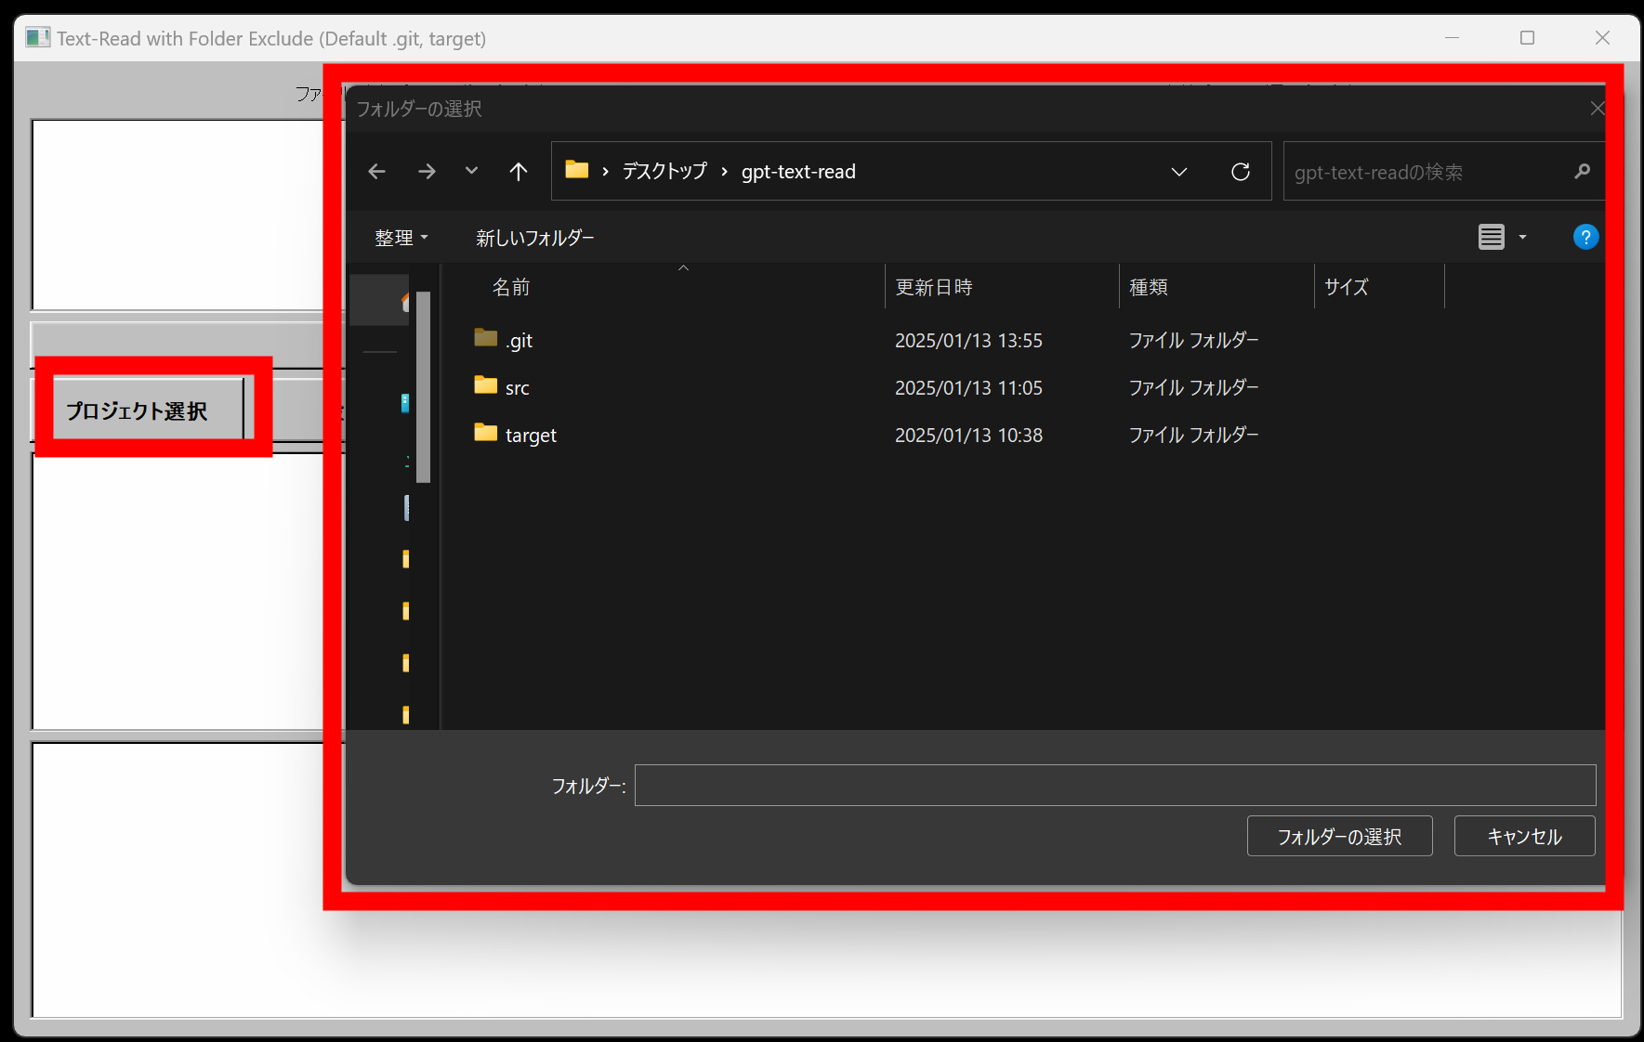Open recent locations dropdown chevron
Screen dimensions: 1644x1042
click(x=471, y=172)
